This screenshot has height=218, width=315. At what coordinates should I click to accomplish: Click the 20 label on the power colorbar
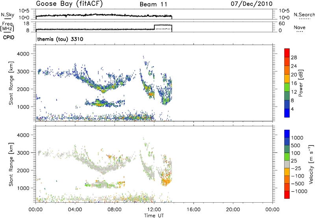pyautogui.click(x=294, y=75)
